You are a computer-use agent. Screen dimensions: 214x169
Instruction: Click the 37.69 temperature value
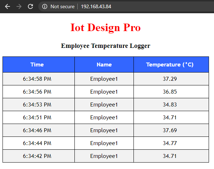point(170,130)
